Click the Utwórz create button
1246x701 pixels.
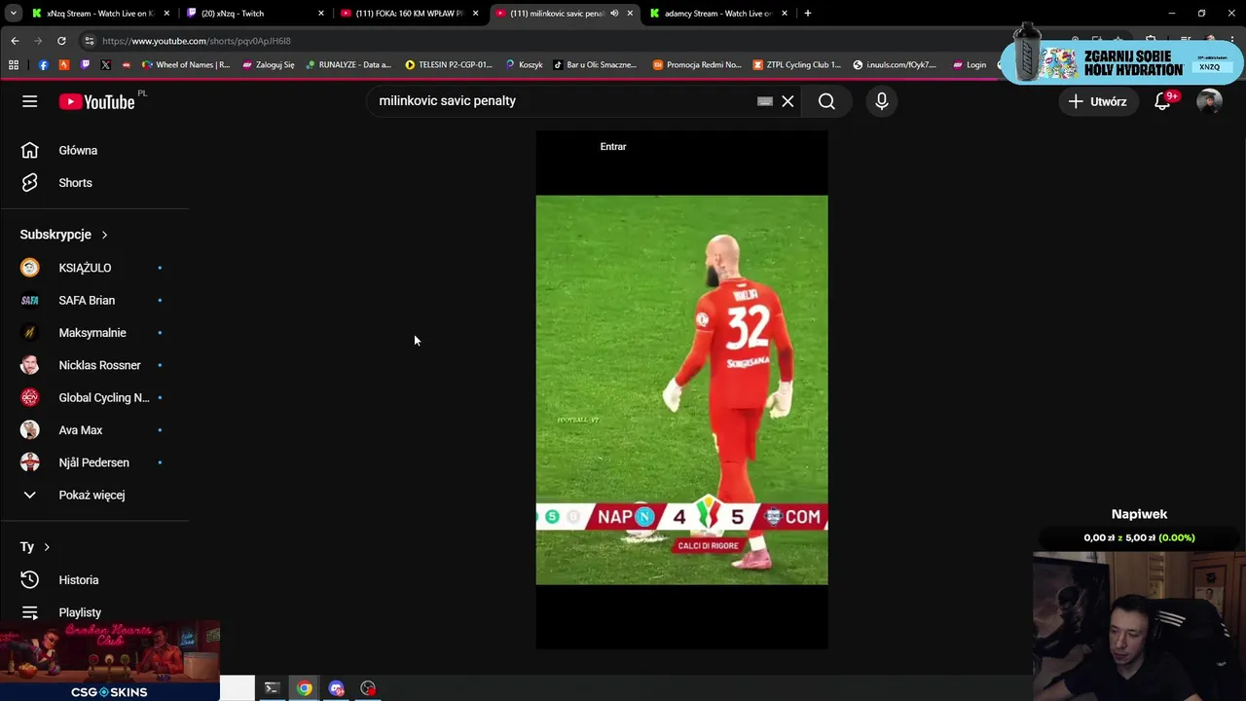click(1097, 101)
